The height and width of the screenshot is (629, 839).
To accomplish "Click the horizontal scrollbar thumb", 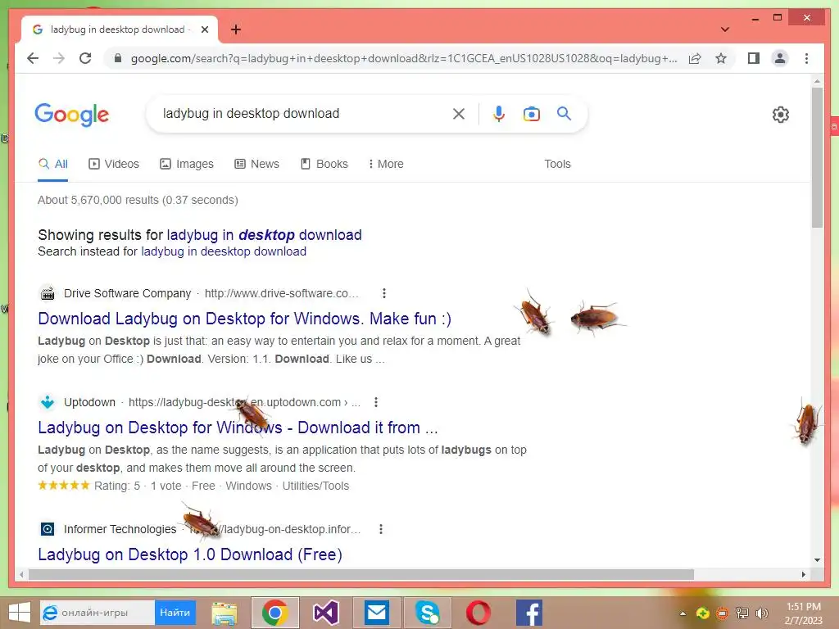I will tap(361, 574).
